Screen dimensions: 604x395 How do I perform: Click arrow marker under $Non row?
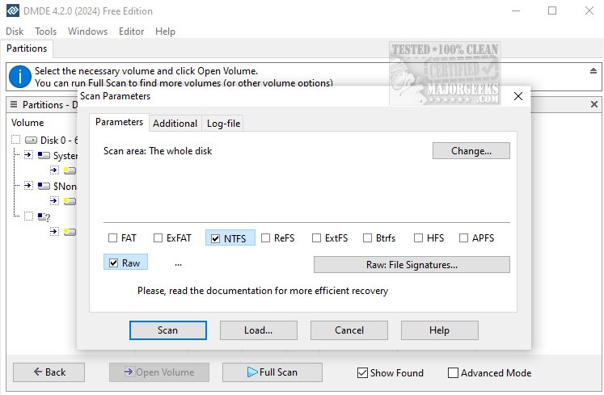pos(54,201)
